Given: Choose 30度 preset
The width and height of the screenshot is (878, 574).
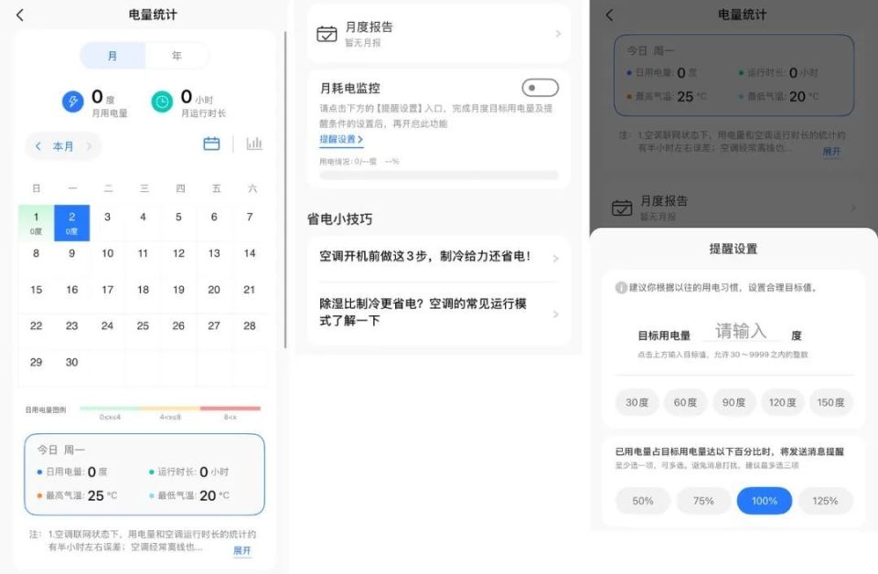Looking at the screenshot, I should [x=637, y=403].
